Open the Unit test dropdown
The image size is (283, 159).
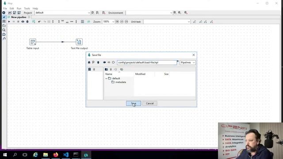pyautogui.click(x=167, y=22)
